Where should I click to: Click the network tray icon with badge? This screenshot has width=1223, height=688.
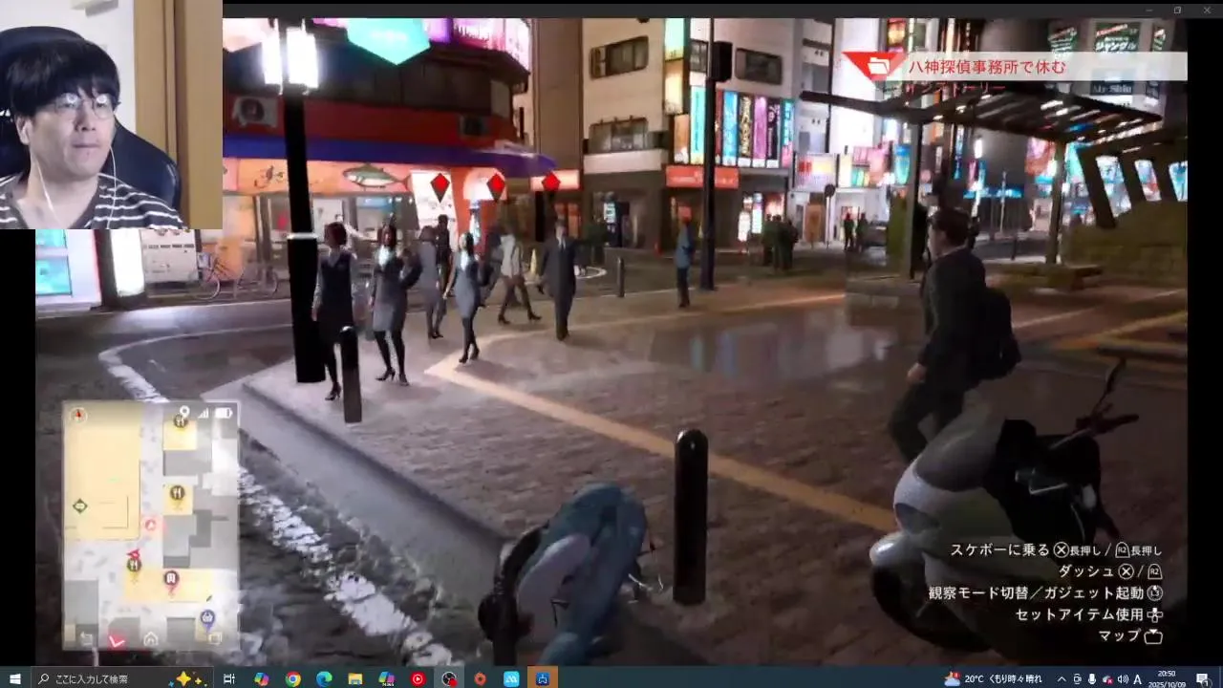pyautogui.click(x=1107, y=678)
